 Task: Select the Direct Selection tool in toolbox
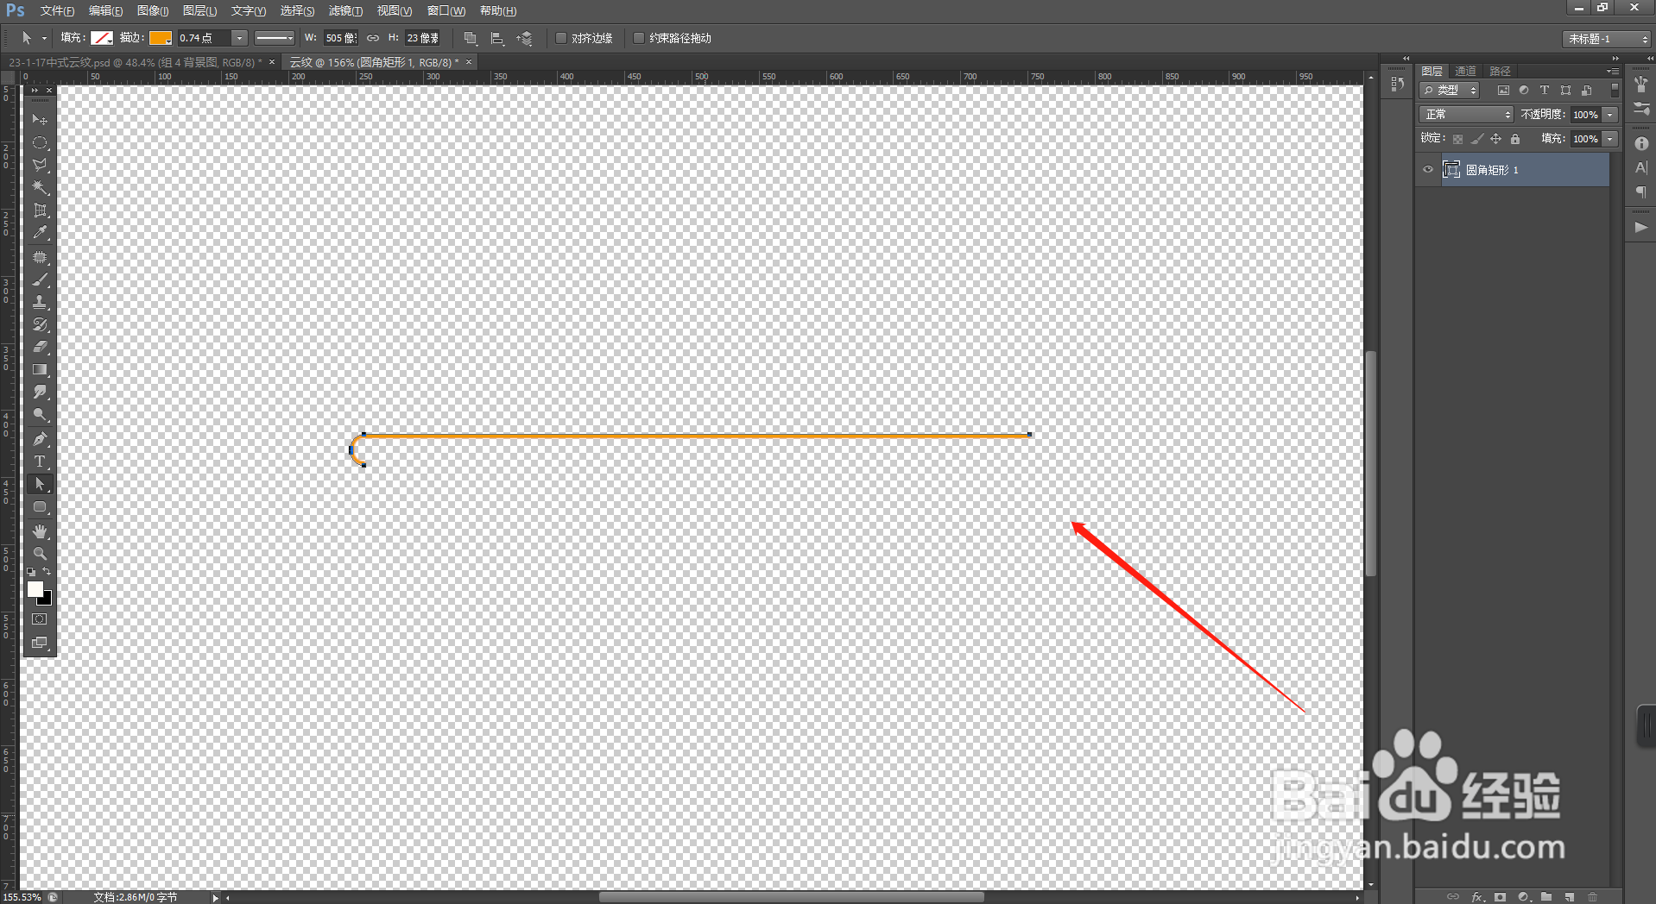(40, 484)
